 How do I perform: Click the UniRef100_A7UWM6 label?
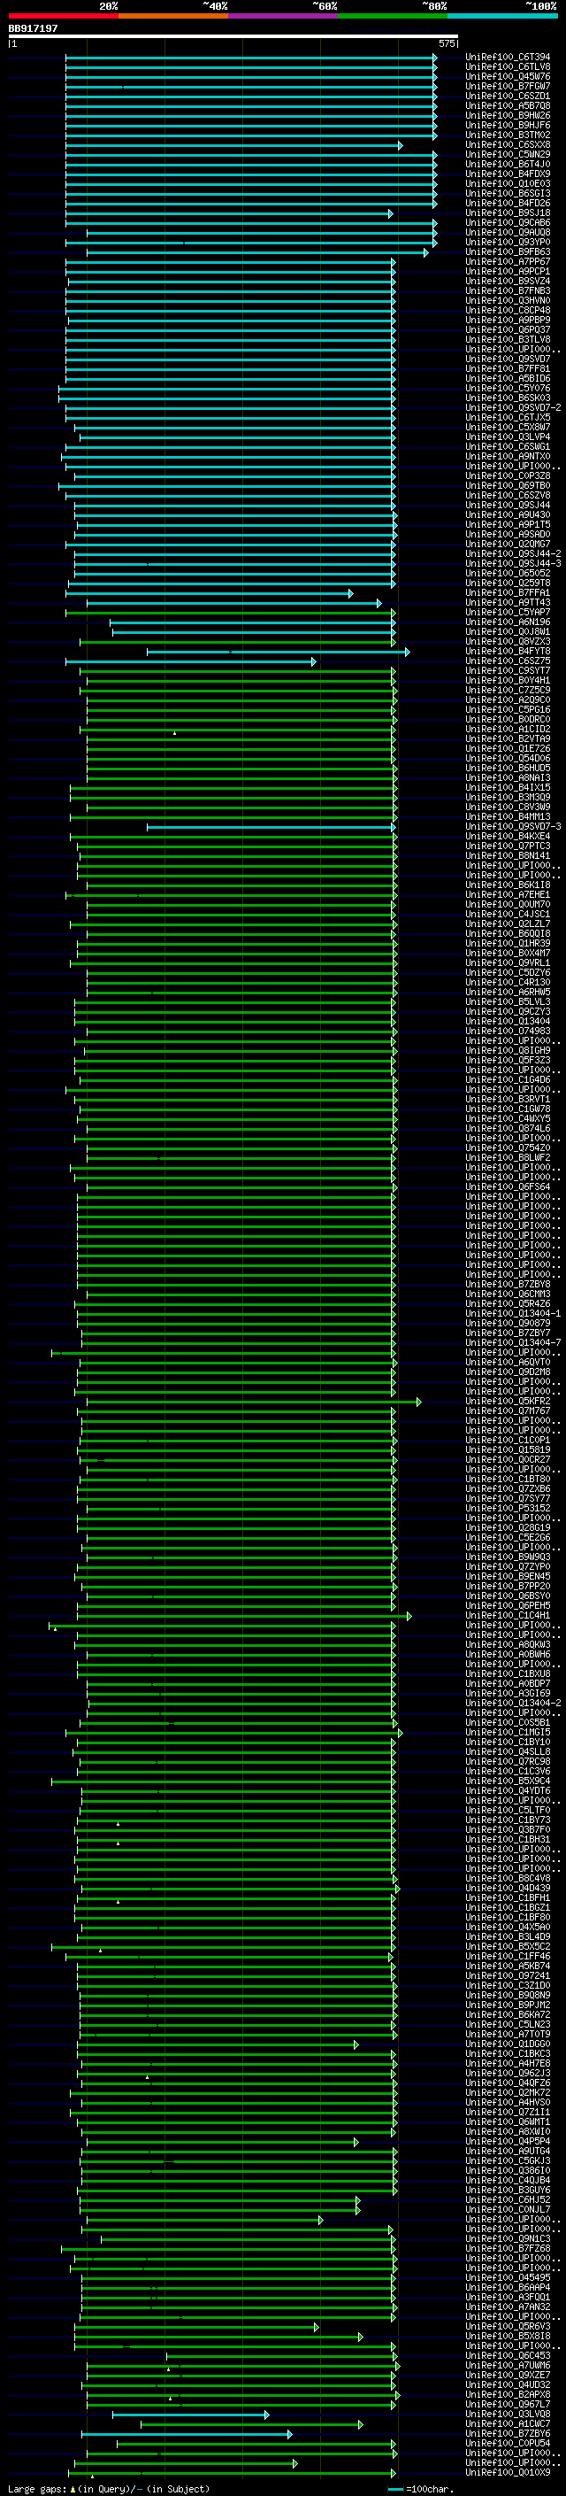point(508,2364)
